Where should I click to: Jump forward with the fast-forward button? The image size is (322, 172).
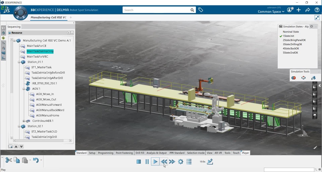pos(172,162)
